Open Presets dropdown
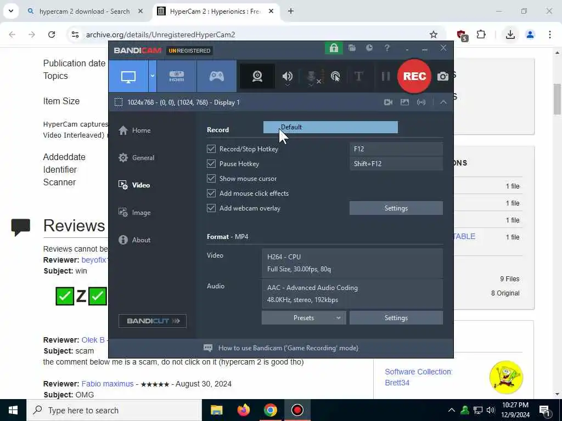Image resolution: width=562 pixels, height=421 pixels. [x=304, y=318]
